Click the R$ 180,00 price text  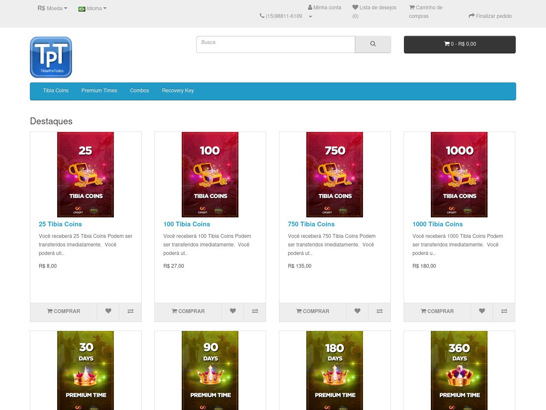click(x=424, y=266)
